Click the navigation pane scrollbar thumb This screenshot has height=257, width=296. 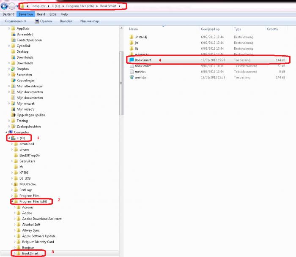tap(121, 83)
